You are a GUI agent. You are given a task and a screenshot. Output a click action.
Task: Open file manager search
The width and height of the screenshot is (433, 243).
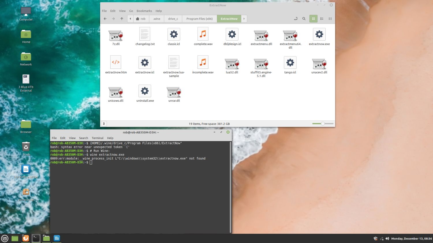pyautogui.click(x=304, y=19)
